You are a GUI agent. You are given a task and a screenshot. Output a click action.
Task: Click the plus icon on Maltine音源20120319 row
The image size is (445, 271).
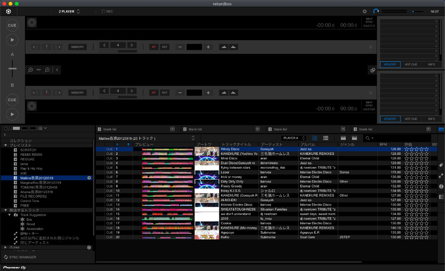(89, 178)
